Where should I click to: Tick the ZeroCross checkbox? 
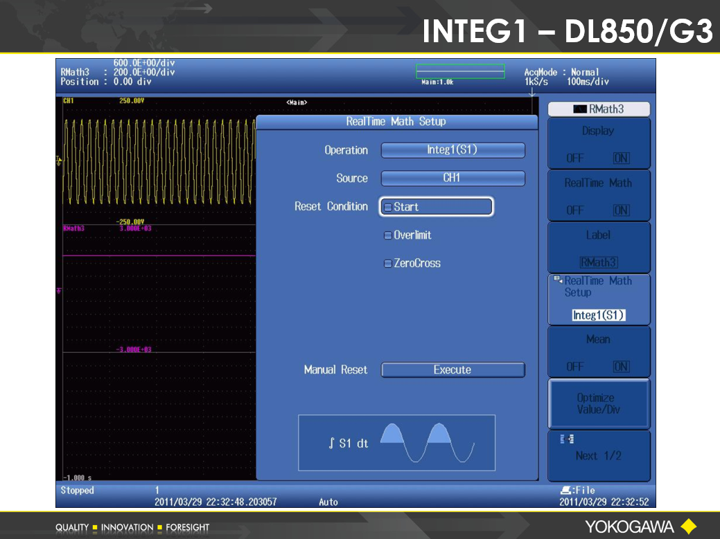point(388,264)
